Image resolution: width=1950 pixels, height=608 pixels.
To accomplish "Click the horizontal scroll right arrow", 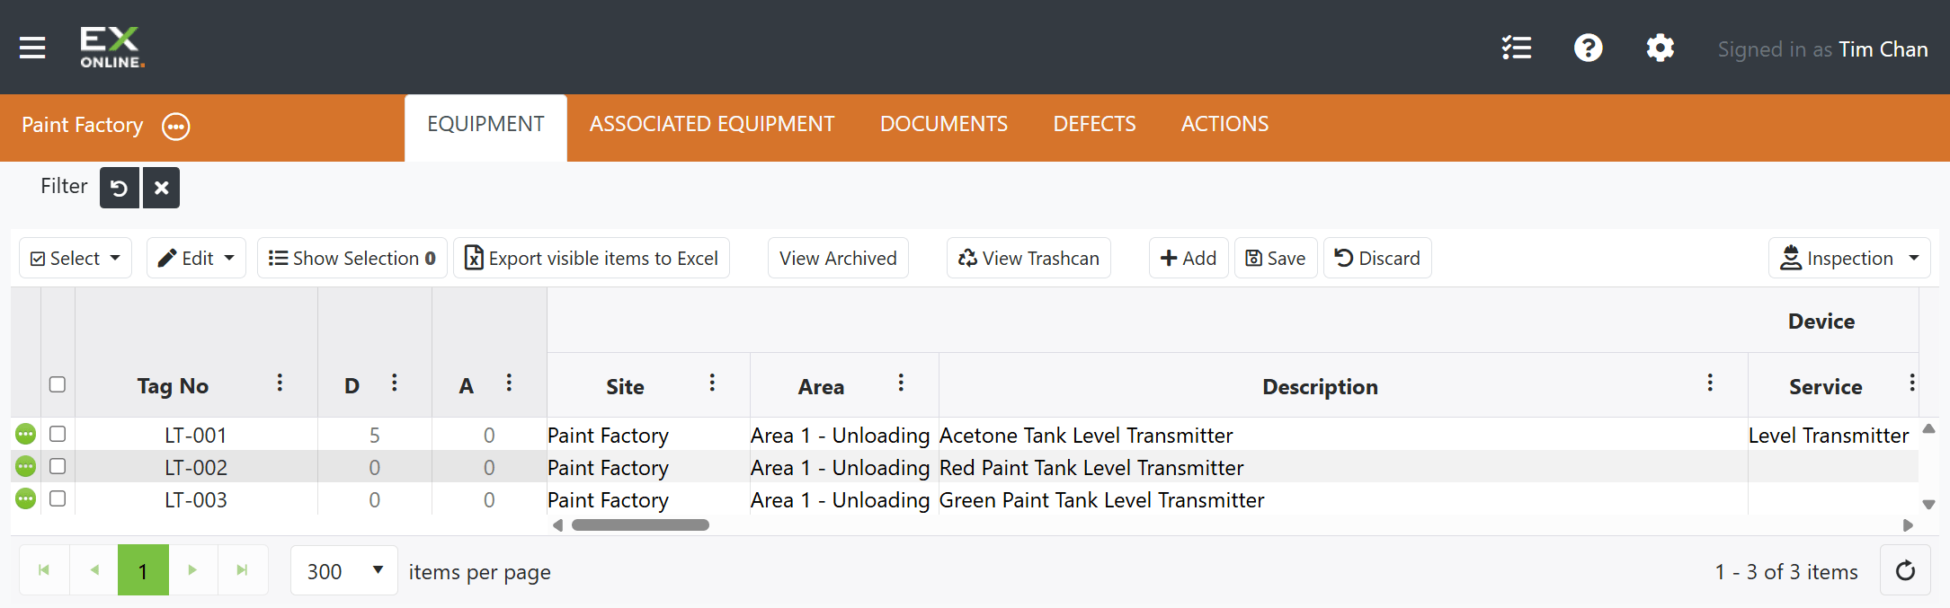I will tap(1908, 525).
